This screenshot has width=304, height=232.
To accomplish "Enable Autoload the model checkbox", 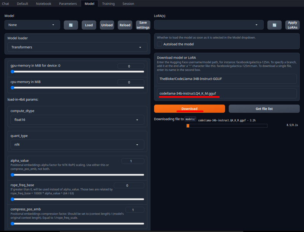I will (159, 44).
